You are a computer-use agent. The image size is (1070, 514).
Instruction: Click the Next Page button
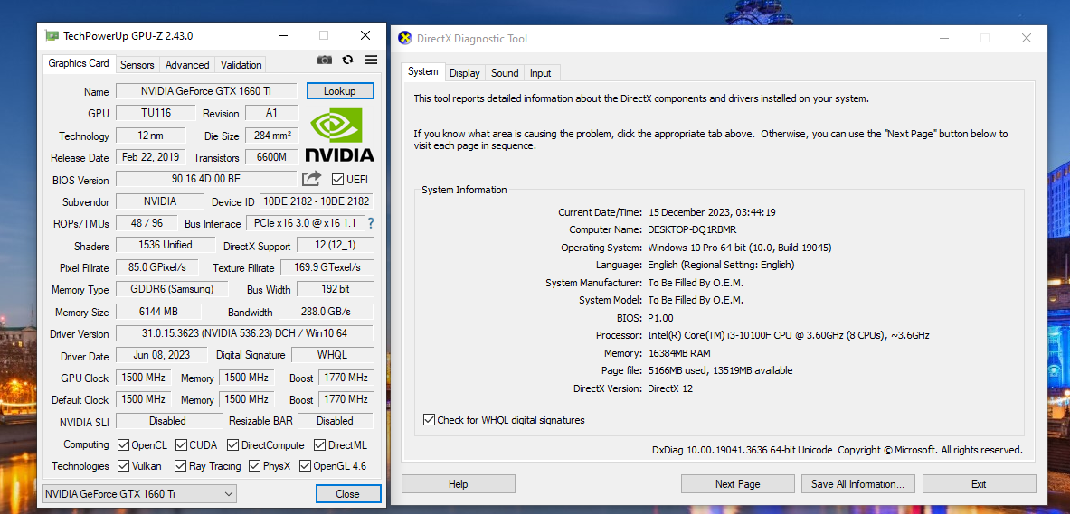738,484
